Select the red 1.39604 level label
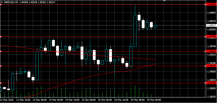This screenshot has width=217, height=103. (211, 51)
